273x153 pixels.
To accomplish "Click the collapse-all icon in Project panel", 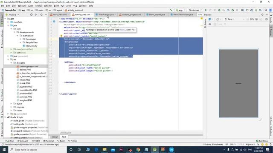I will (36, 15).
